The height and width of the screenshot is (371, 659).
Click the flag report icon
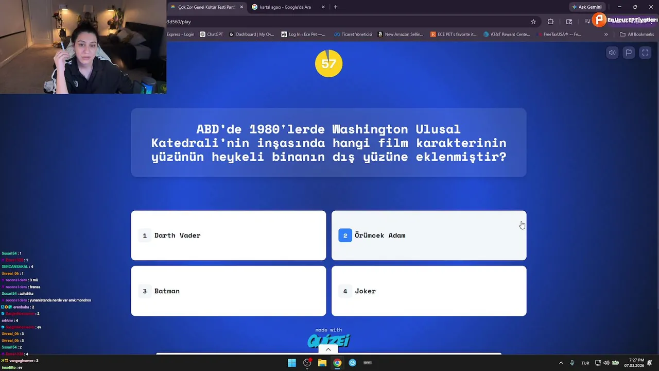pos(629,53)
